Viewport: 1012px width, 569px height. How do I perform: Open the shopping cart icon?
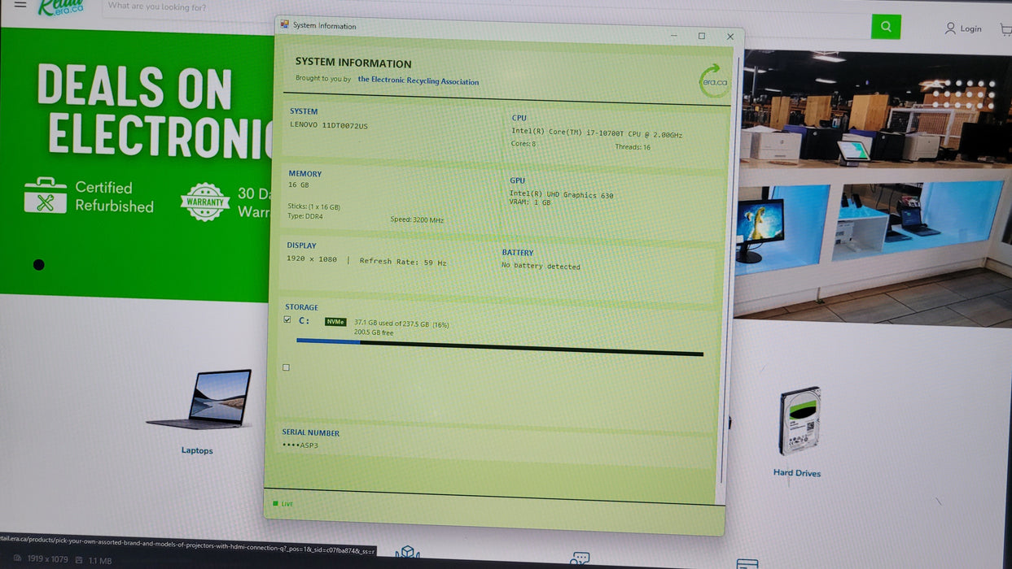coord(1005,29)
